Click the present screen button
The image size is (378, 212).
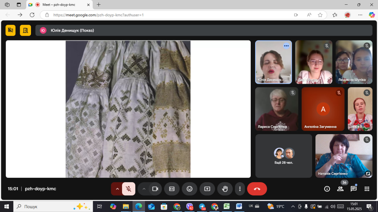(207, 189)
